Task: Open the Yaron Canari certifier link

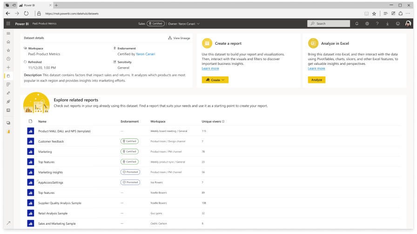Action: 145,54
